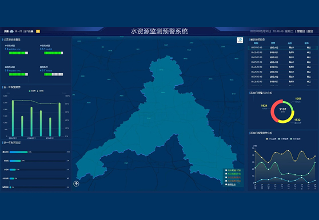Check the third orange-labeled map legend checkbox
This screenshot has height=220, width=319.
[x=226, y=177]
